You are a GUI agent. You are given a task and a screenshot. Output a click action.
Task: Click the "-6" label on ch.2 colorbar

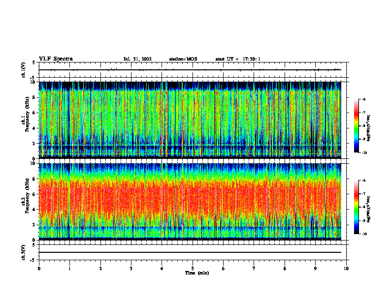coord(364,181)
